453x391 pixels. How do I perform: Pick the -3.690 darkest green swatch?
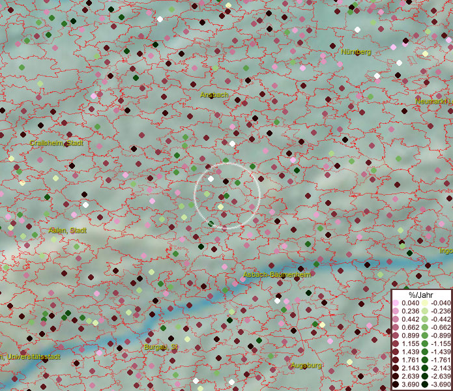click(x=425, y=384)
